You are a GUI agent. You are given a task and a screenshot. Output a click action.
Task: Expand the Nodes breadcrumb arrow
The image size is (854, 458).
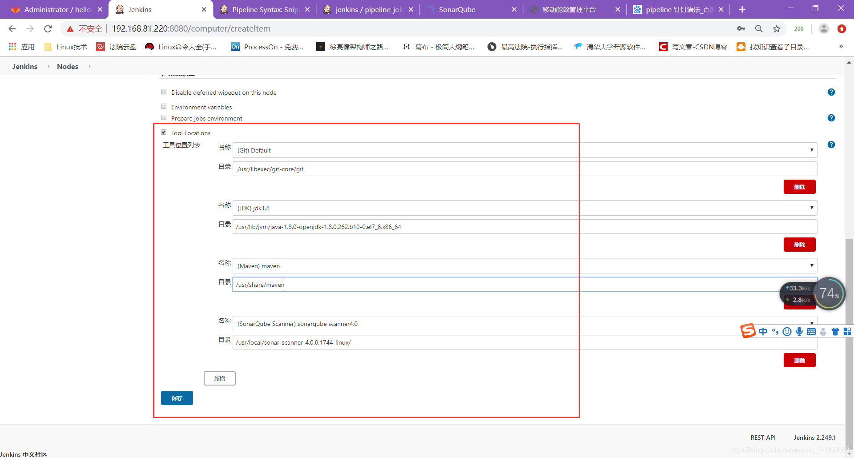tap(89, 66)
